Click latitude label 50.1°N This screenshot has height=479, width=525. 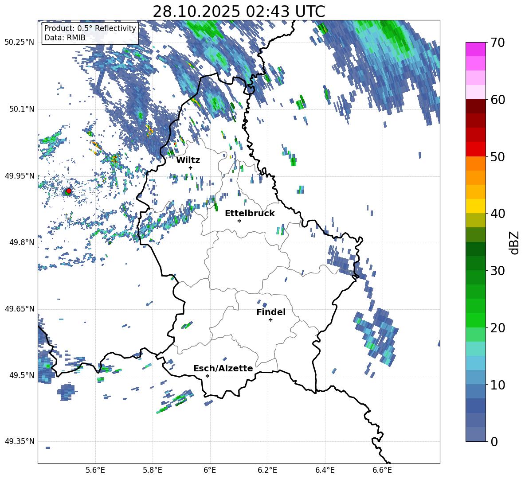21,109
